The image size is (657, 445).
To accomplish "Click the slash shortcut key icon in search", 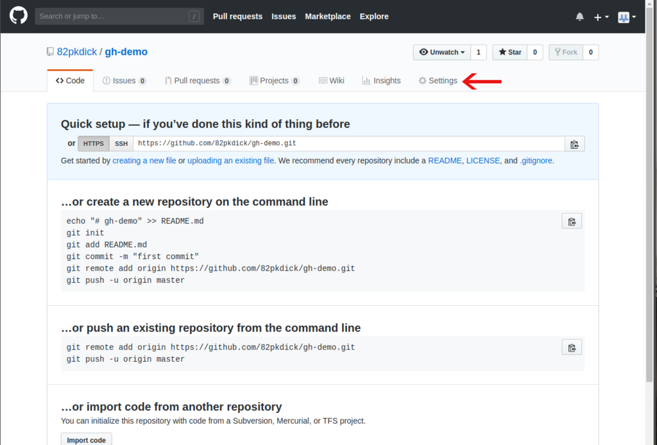I will tap(194, 16).
